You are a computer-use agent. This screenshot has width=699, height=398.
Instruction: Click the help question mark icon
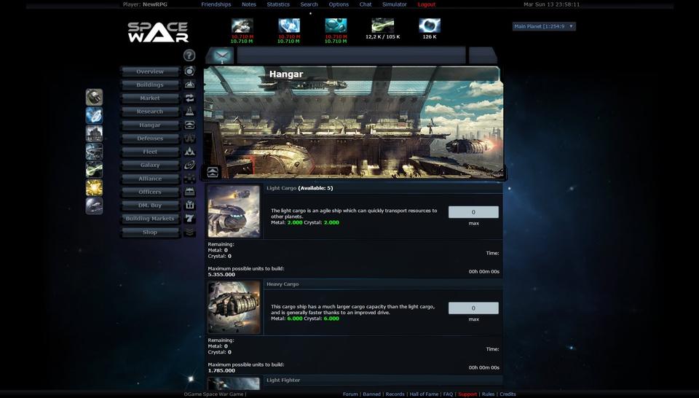(189, 55)
